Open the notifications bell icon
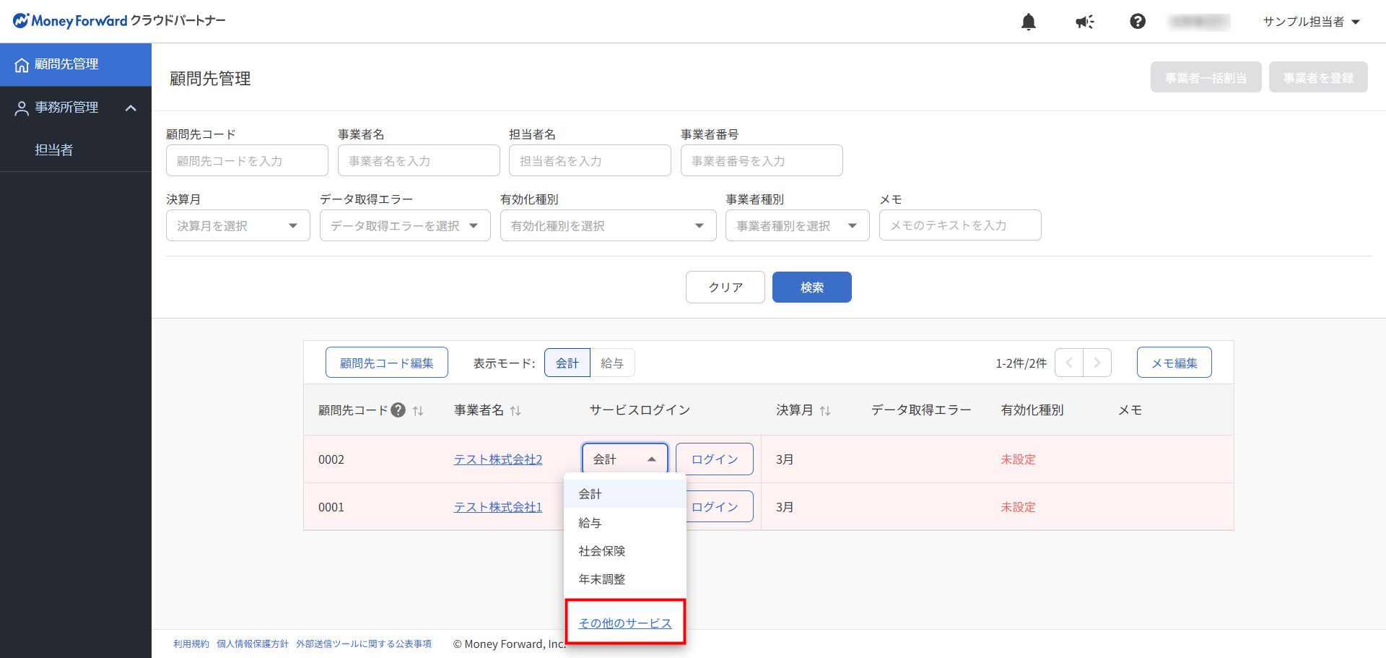The image size is (1386, 658). click(1029, 22)
